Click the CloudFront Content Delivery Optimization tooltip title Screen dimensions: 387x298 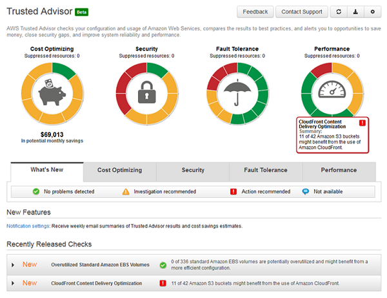click(x=322, y=124)
